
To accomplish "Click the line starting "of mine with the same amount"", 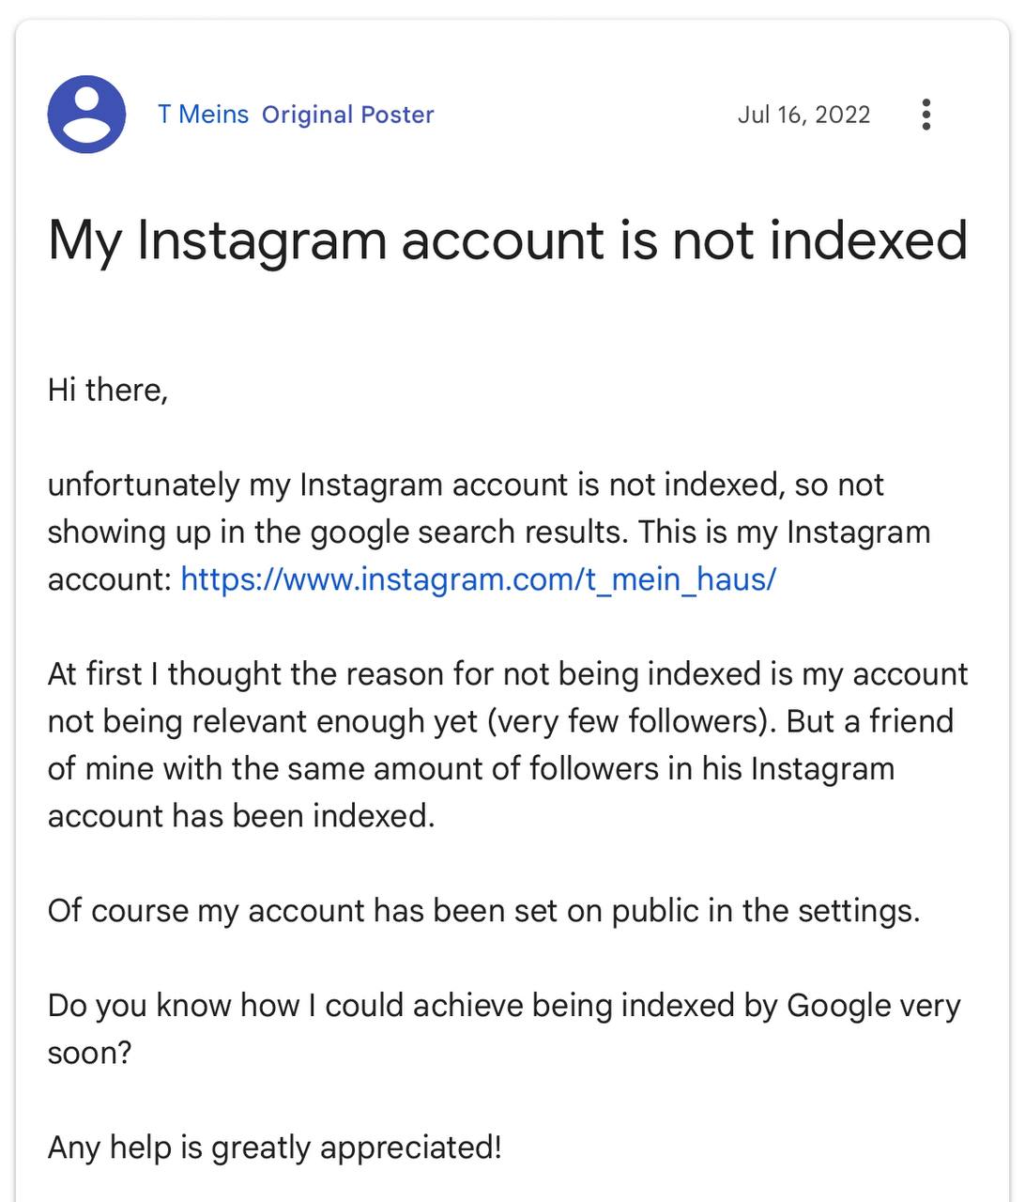I will tap(470, 768).
